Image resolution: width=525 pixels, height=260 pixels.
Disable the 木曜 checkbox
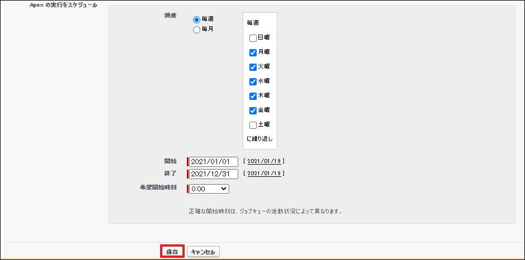(x=253, y=96)
